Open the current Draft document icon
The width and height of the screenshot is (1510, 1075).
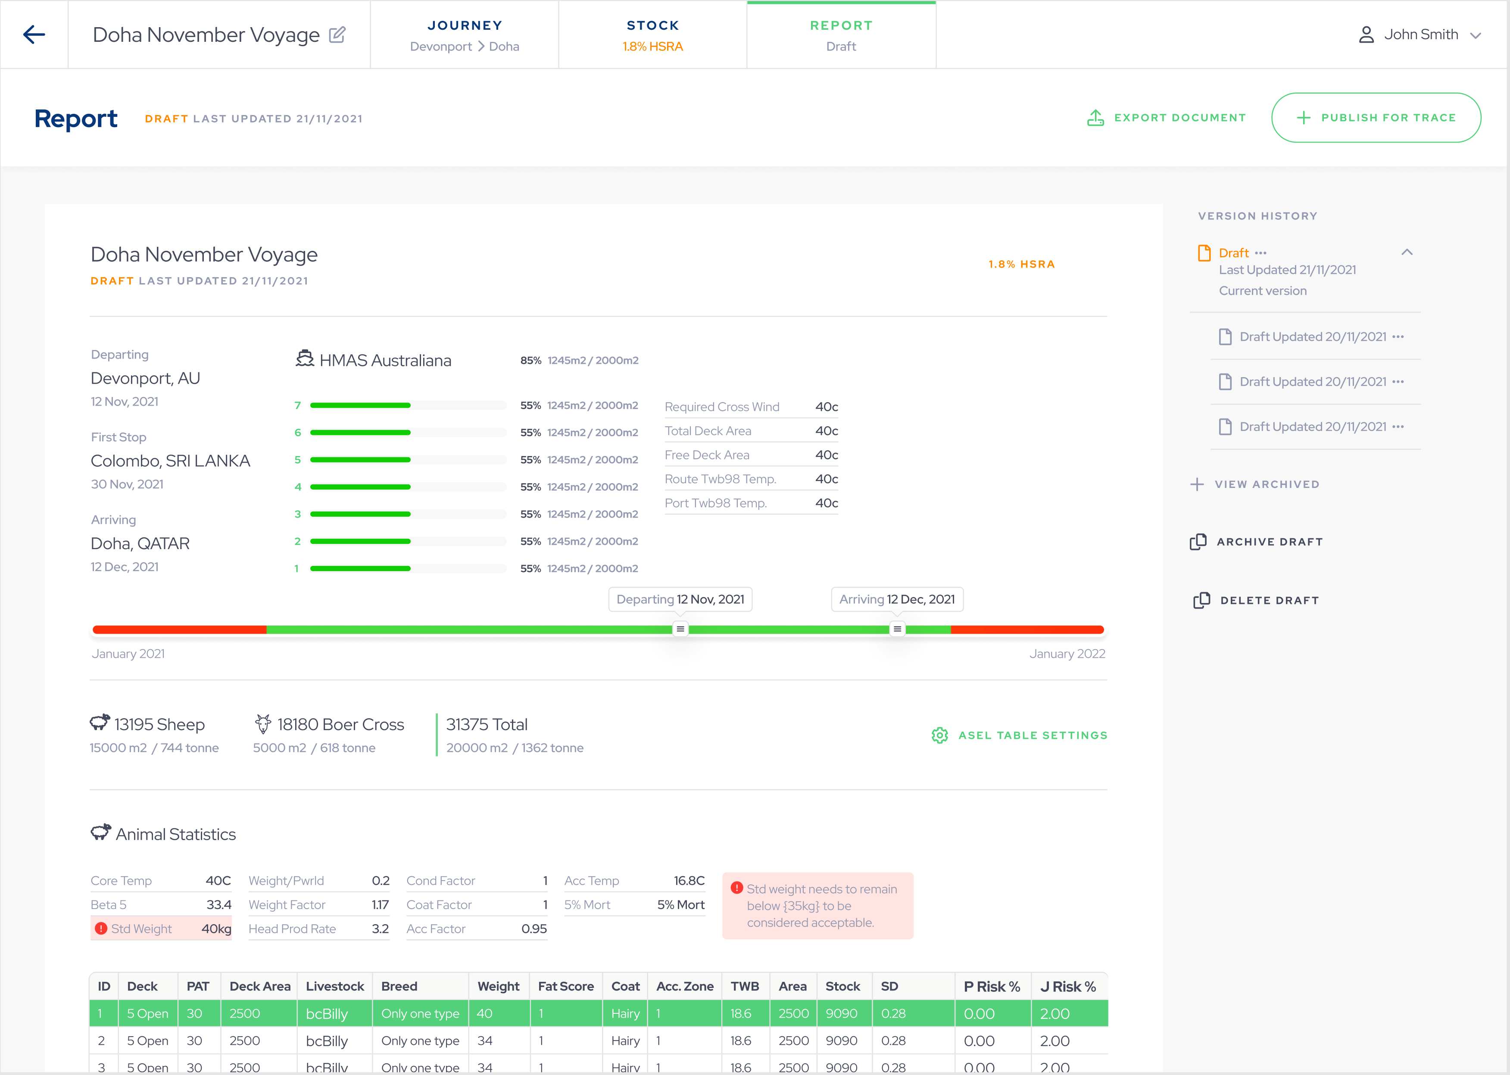(x=1204, y=253)
